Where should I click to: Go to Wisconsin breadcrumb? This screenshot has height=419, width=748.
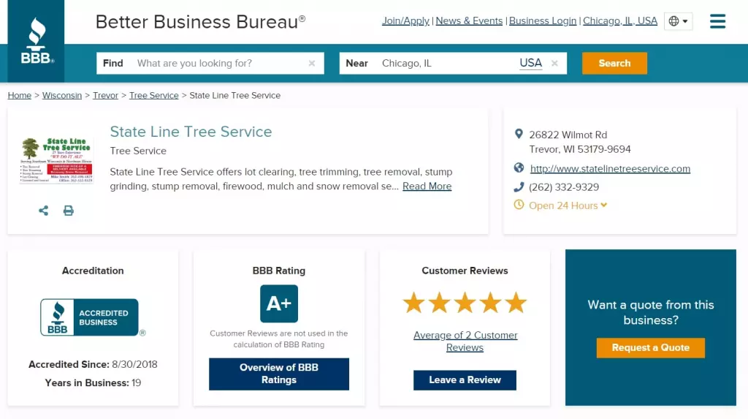coord(62,96)
